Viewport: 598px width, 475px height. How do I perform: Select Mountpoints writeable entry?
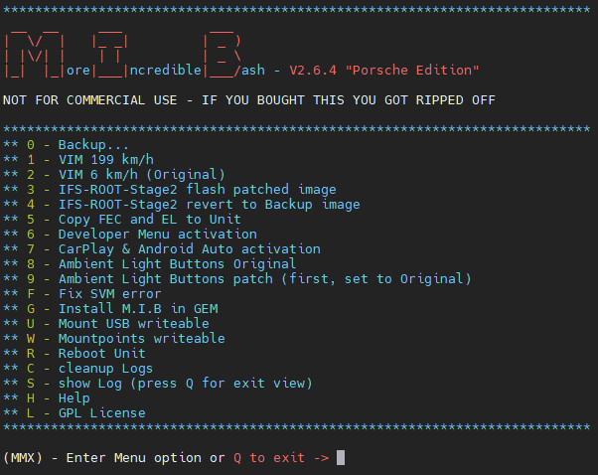pyautogui.click(x=141, y=339)
